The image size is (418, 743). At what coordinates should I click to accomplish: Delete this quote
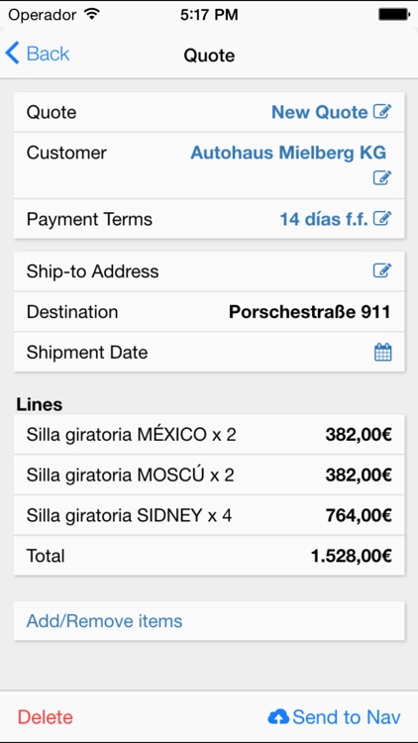[x=45, y=717]
